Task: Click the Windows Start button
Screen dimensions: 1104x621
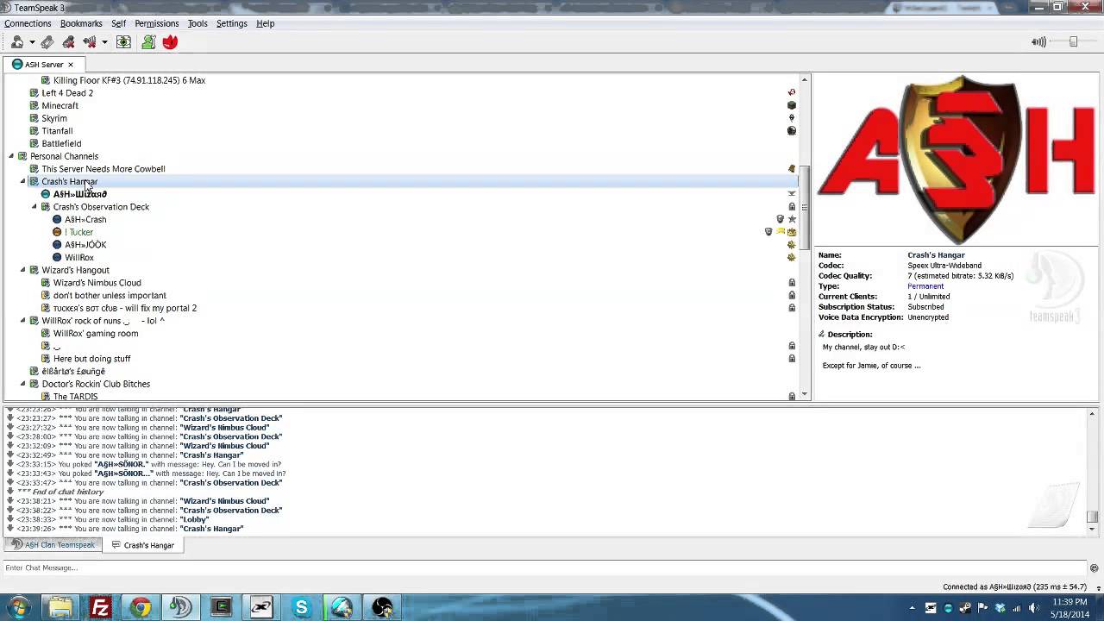Action: [19, 607]
